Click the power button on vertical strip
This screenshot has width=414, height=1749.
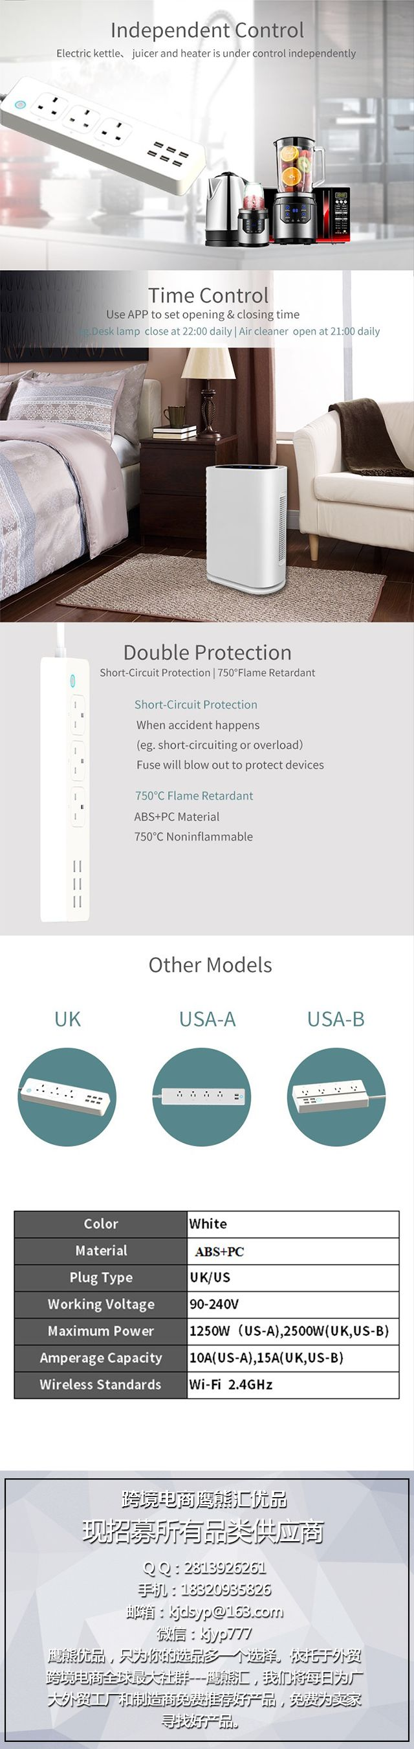point(72,681)
